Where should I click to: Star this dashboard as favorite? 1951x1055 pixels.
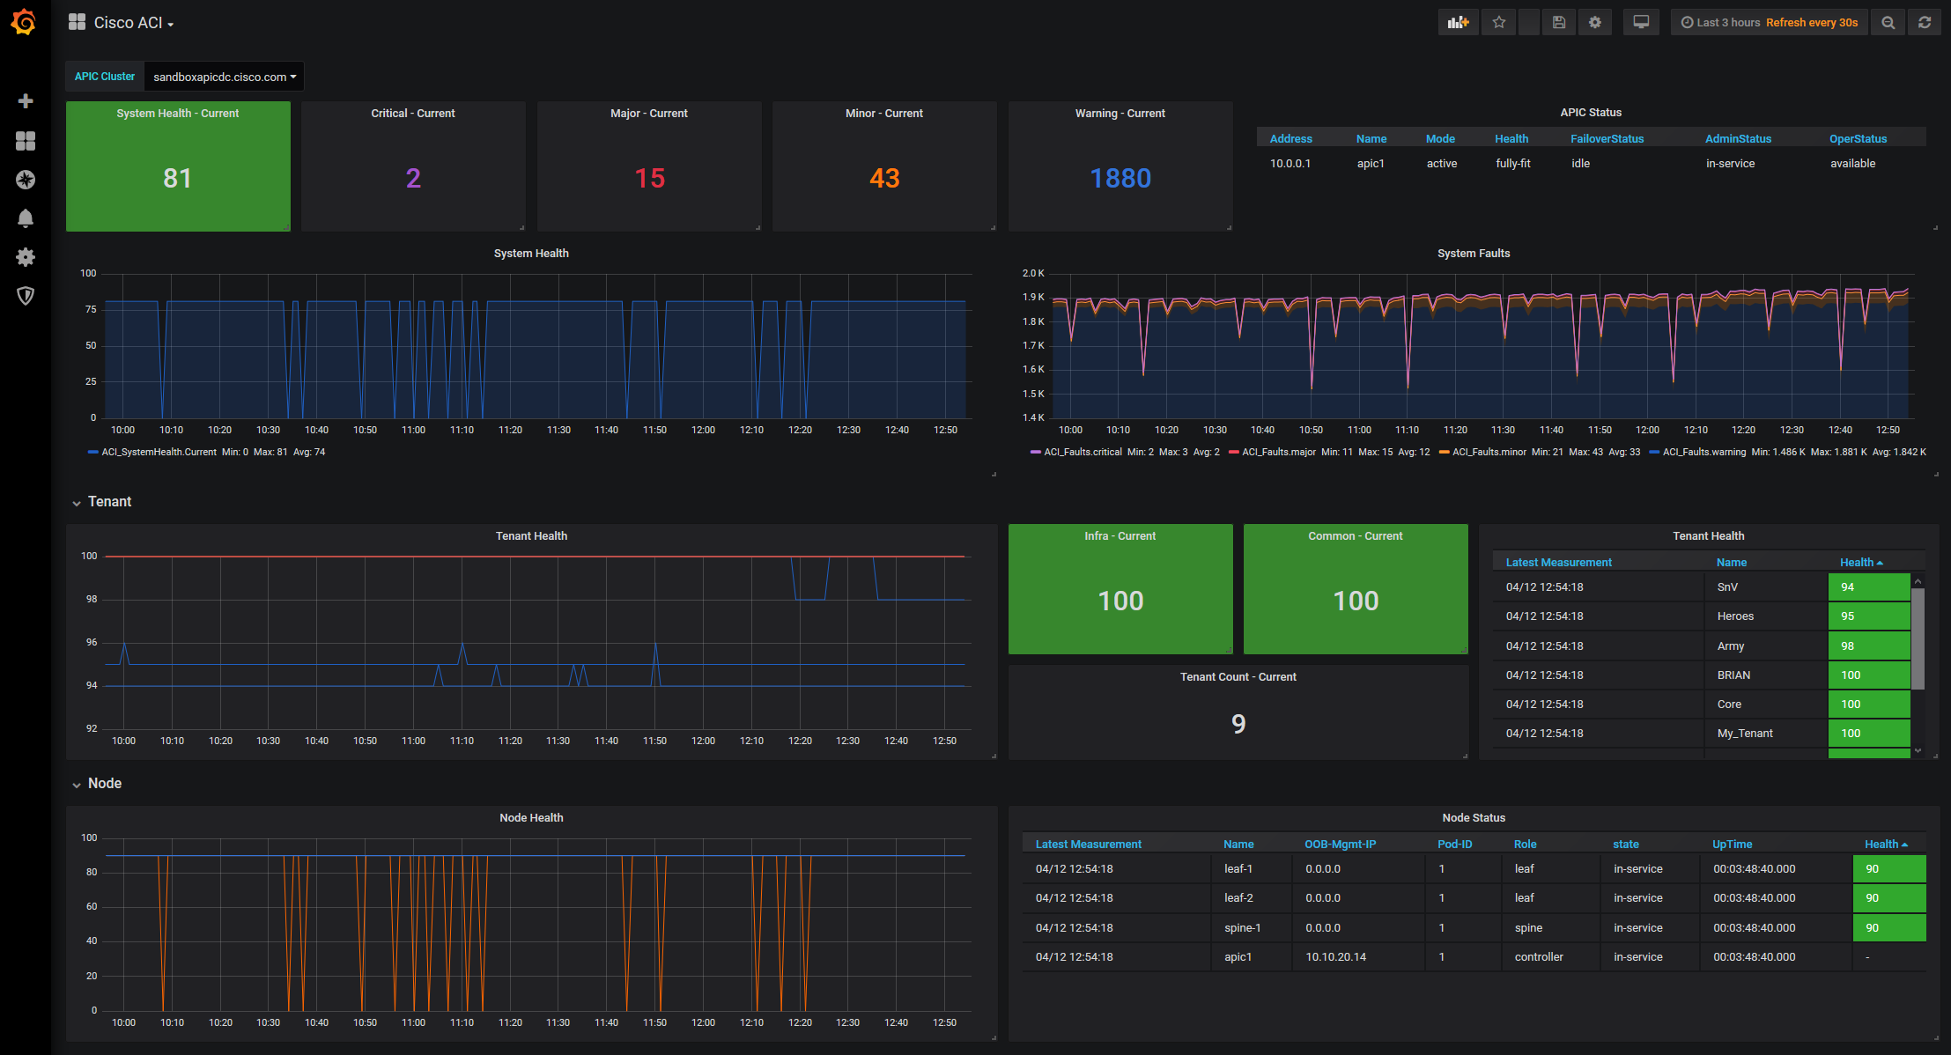tap(1499, 23)
